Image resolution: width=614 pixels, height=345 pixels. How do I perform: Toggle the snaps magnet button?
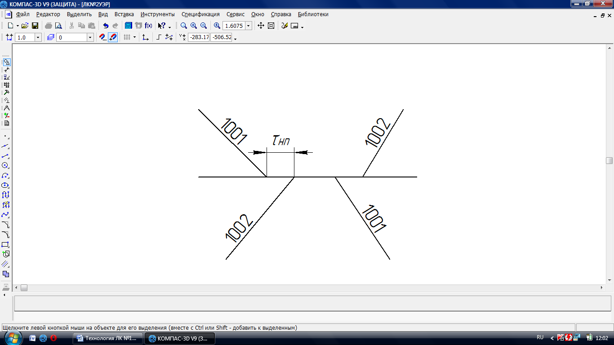113,37
